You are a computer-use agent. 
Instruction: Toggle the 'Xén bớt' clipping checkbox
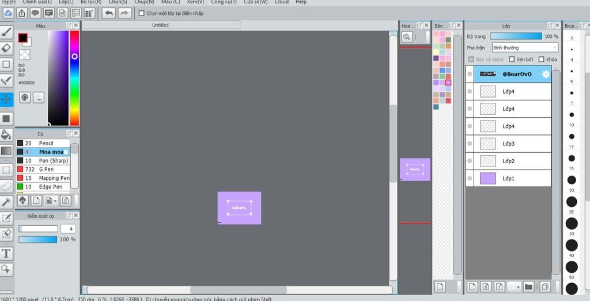(512, 59)
